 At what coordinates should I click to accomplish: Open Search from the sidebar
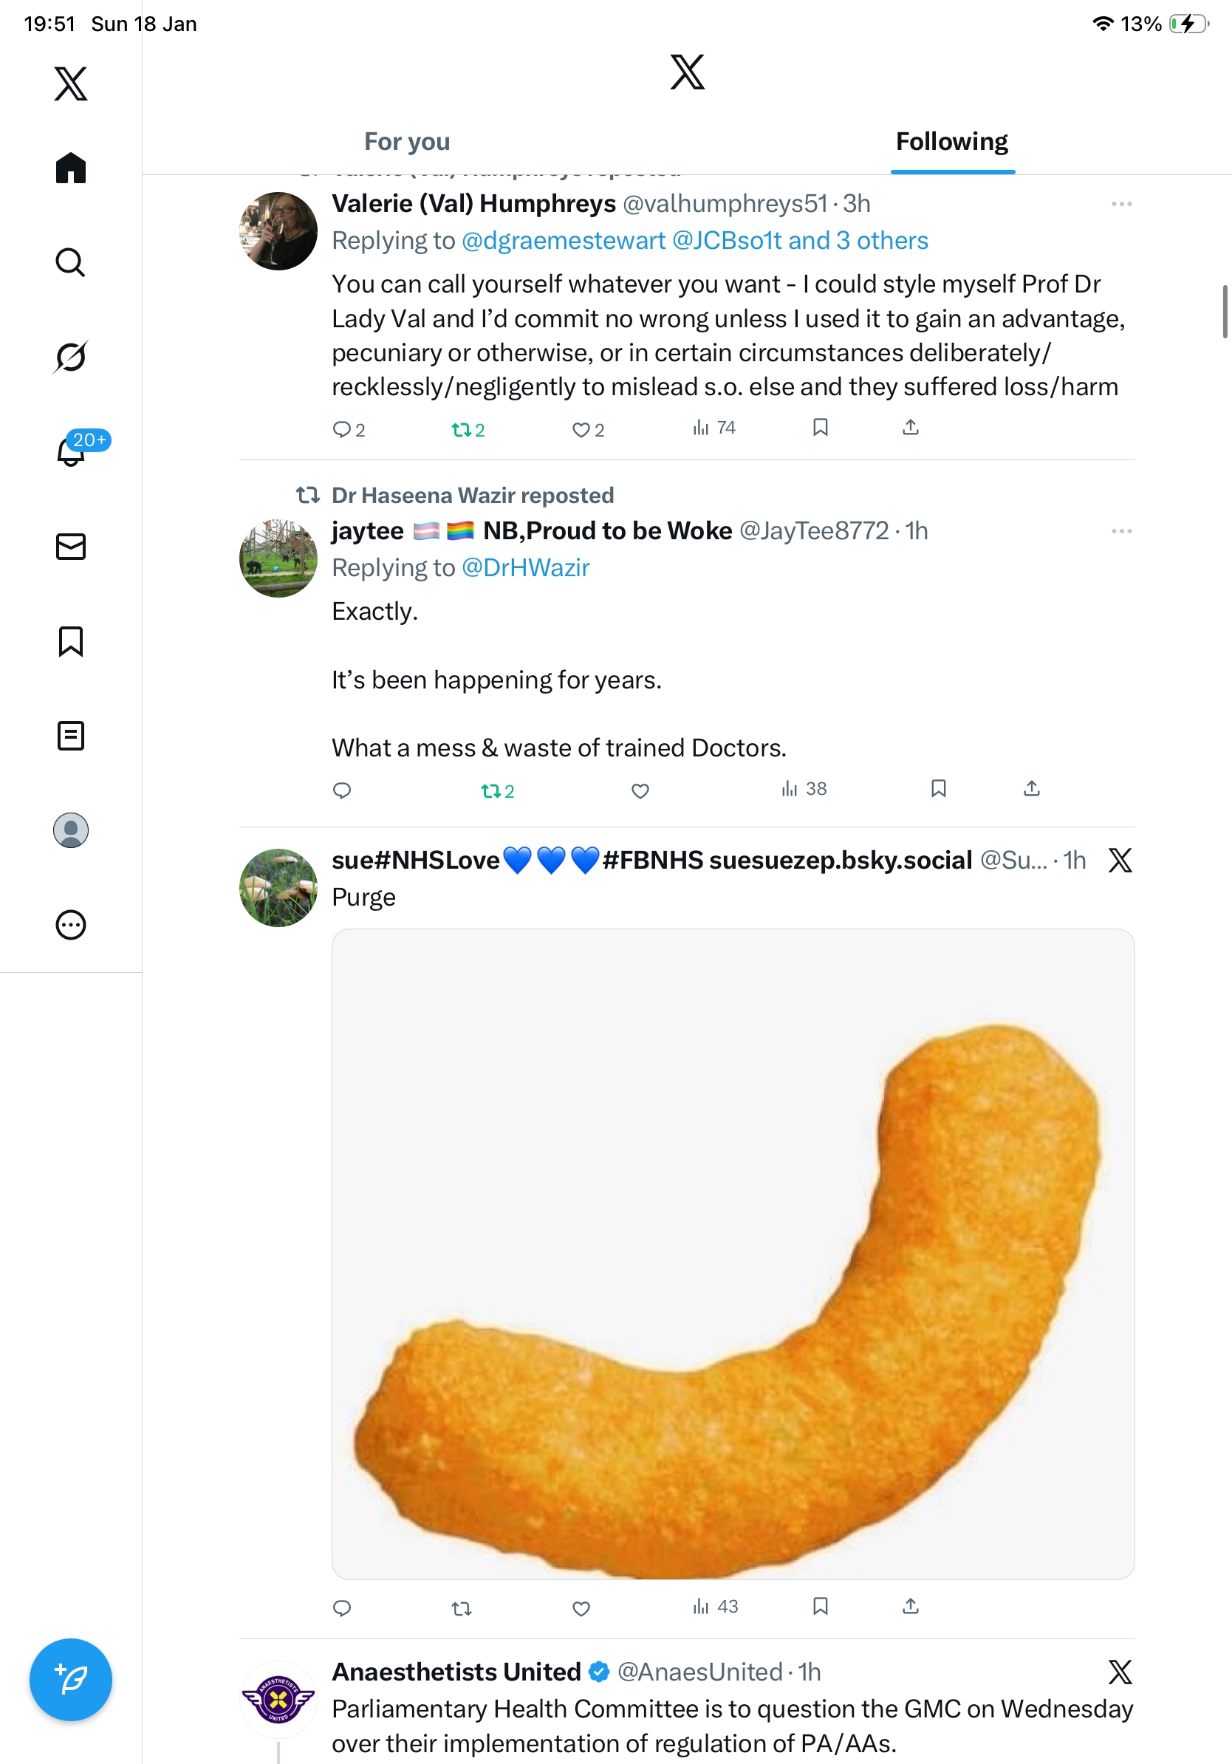tap(71, 263)
